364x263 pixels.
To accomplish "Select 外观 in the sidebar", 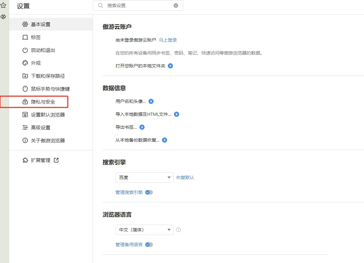I will (51, 63).
